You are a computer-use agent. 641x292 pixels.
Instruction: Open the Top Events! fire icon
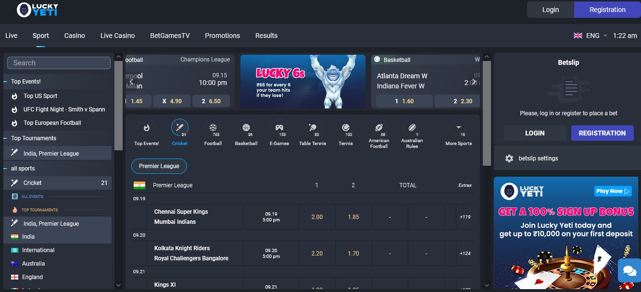(x=147, y=128)
